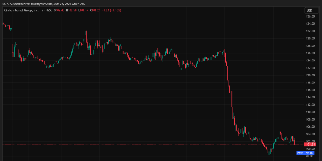This screenshot has height=161, width=322.
Task: Click the 120.00 price axis label
Action: pos(310,75)
